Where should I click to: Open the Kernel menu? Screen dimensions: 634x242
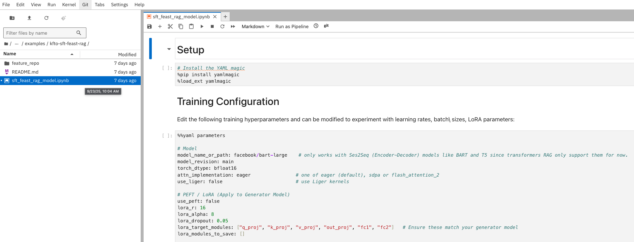tap(69, 5)
